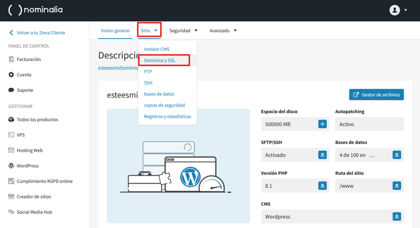Click the PHP version 8.1 value
The height and width of the screenshot is (228, 420).
[269, 186]
